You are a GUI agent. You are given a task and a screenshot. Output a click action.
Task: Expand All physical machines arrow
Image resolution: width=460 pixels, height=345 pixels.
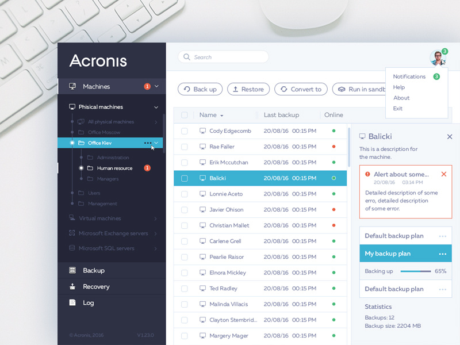pos(156,122)
